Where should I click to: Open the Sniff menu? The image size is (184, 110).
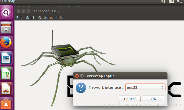[30, 18]
